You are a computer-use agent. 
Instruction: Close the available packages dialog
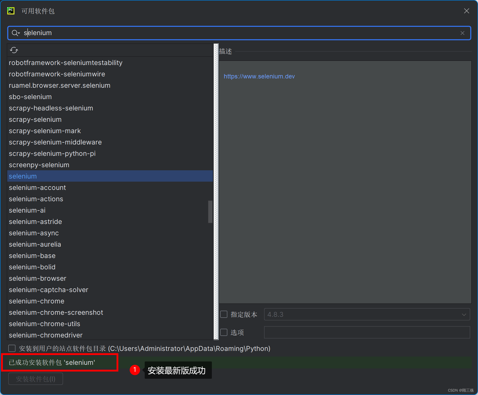466,11
